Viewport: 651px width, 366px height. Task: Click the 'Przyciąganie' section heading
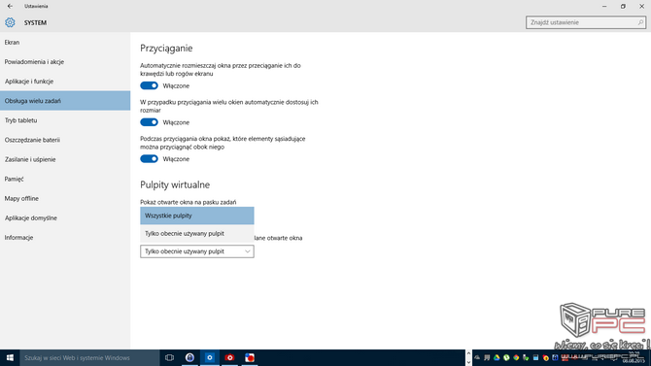point(166,49)
